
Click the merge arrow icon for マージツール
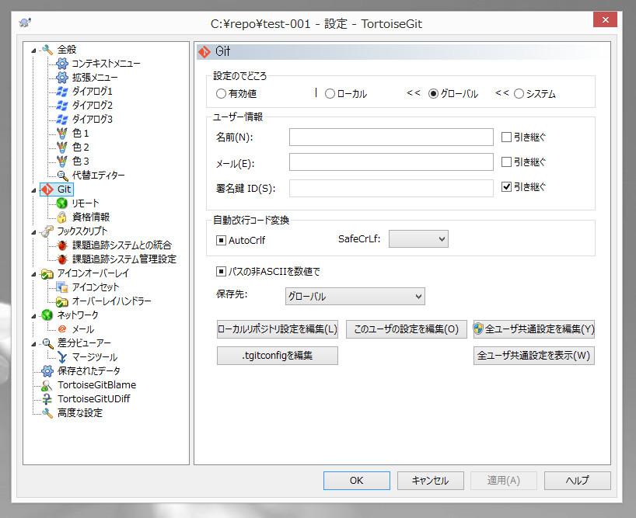(x=61, y=357)
